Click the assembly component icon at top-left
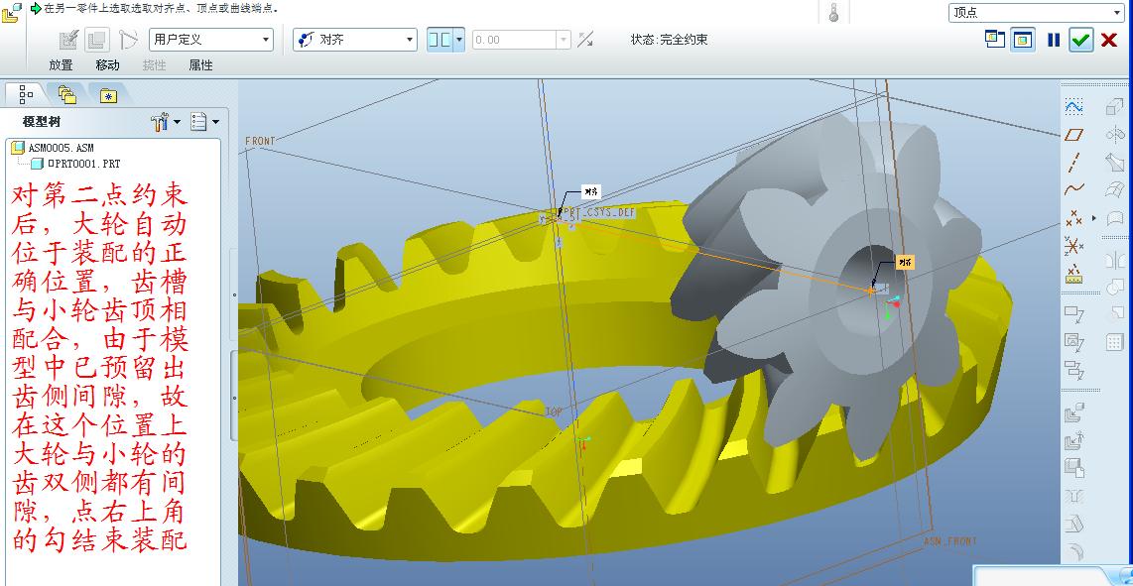 [11, 12]
